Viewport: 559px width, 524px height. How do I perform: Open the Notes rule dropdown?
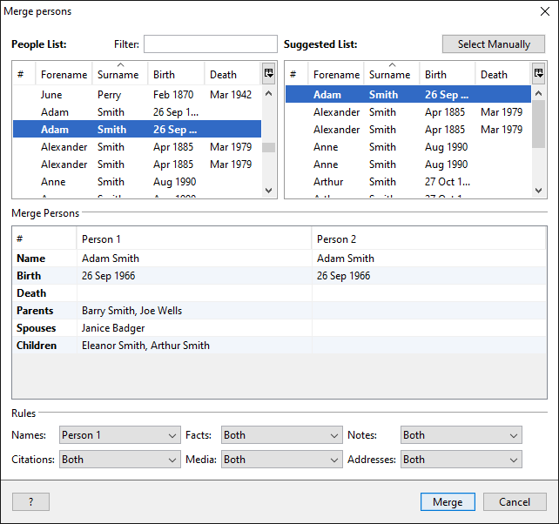pos(461,435)
